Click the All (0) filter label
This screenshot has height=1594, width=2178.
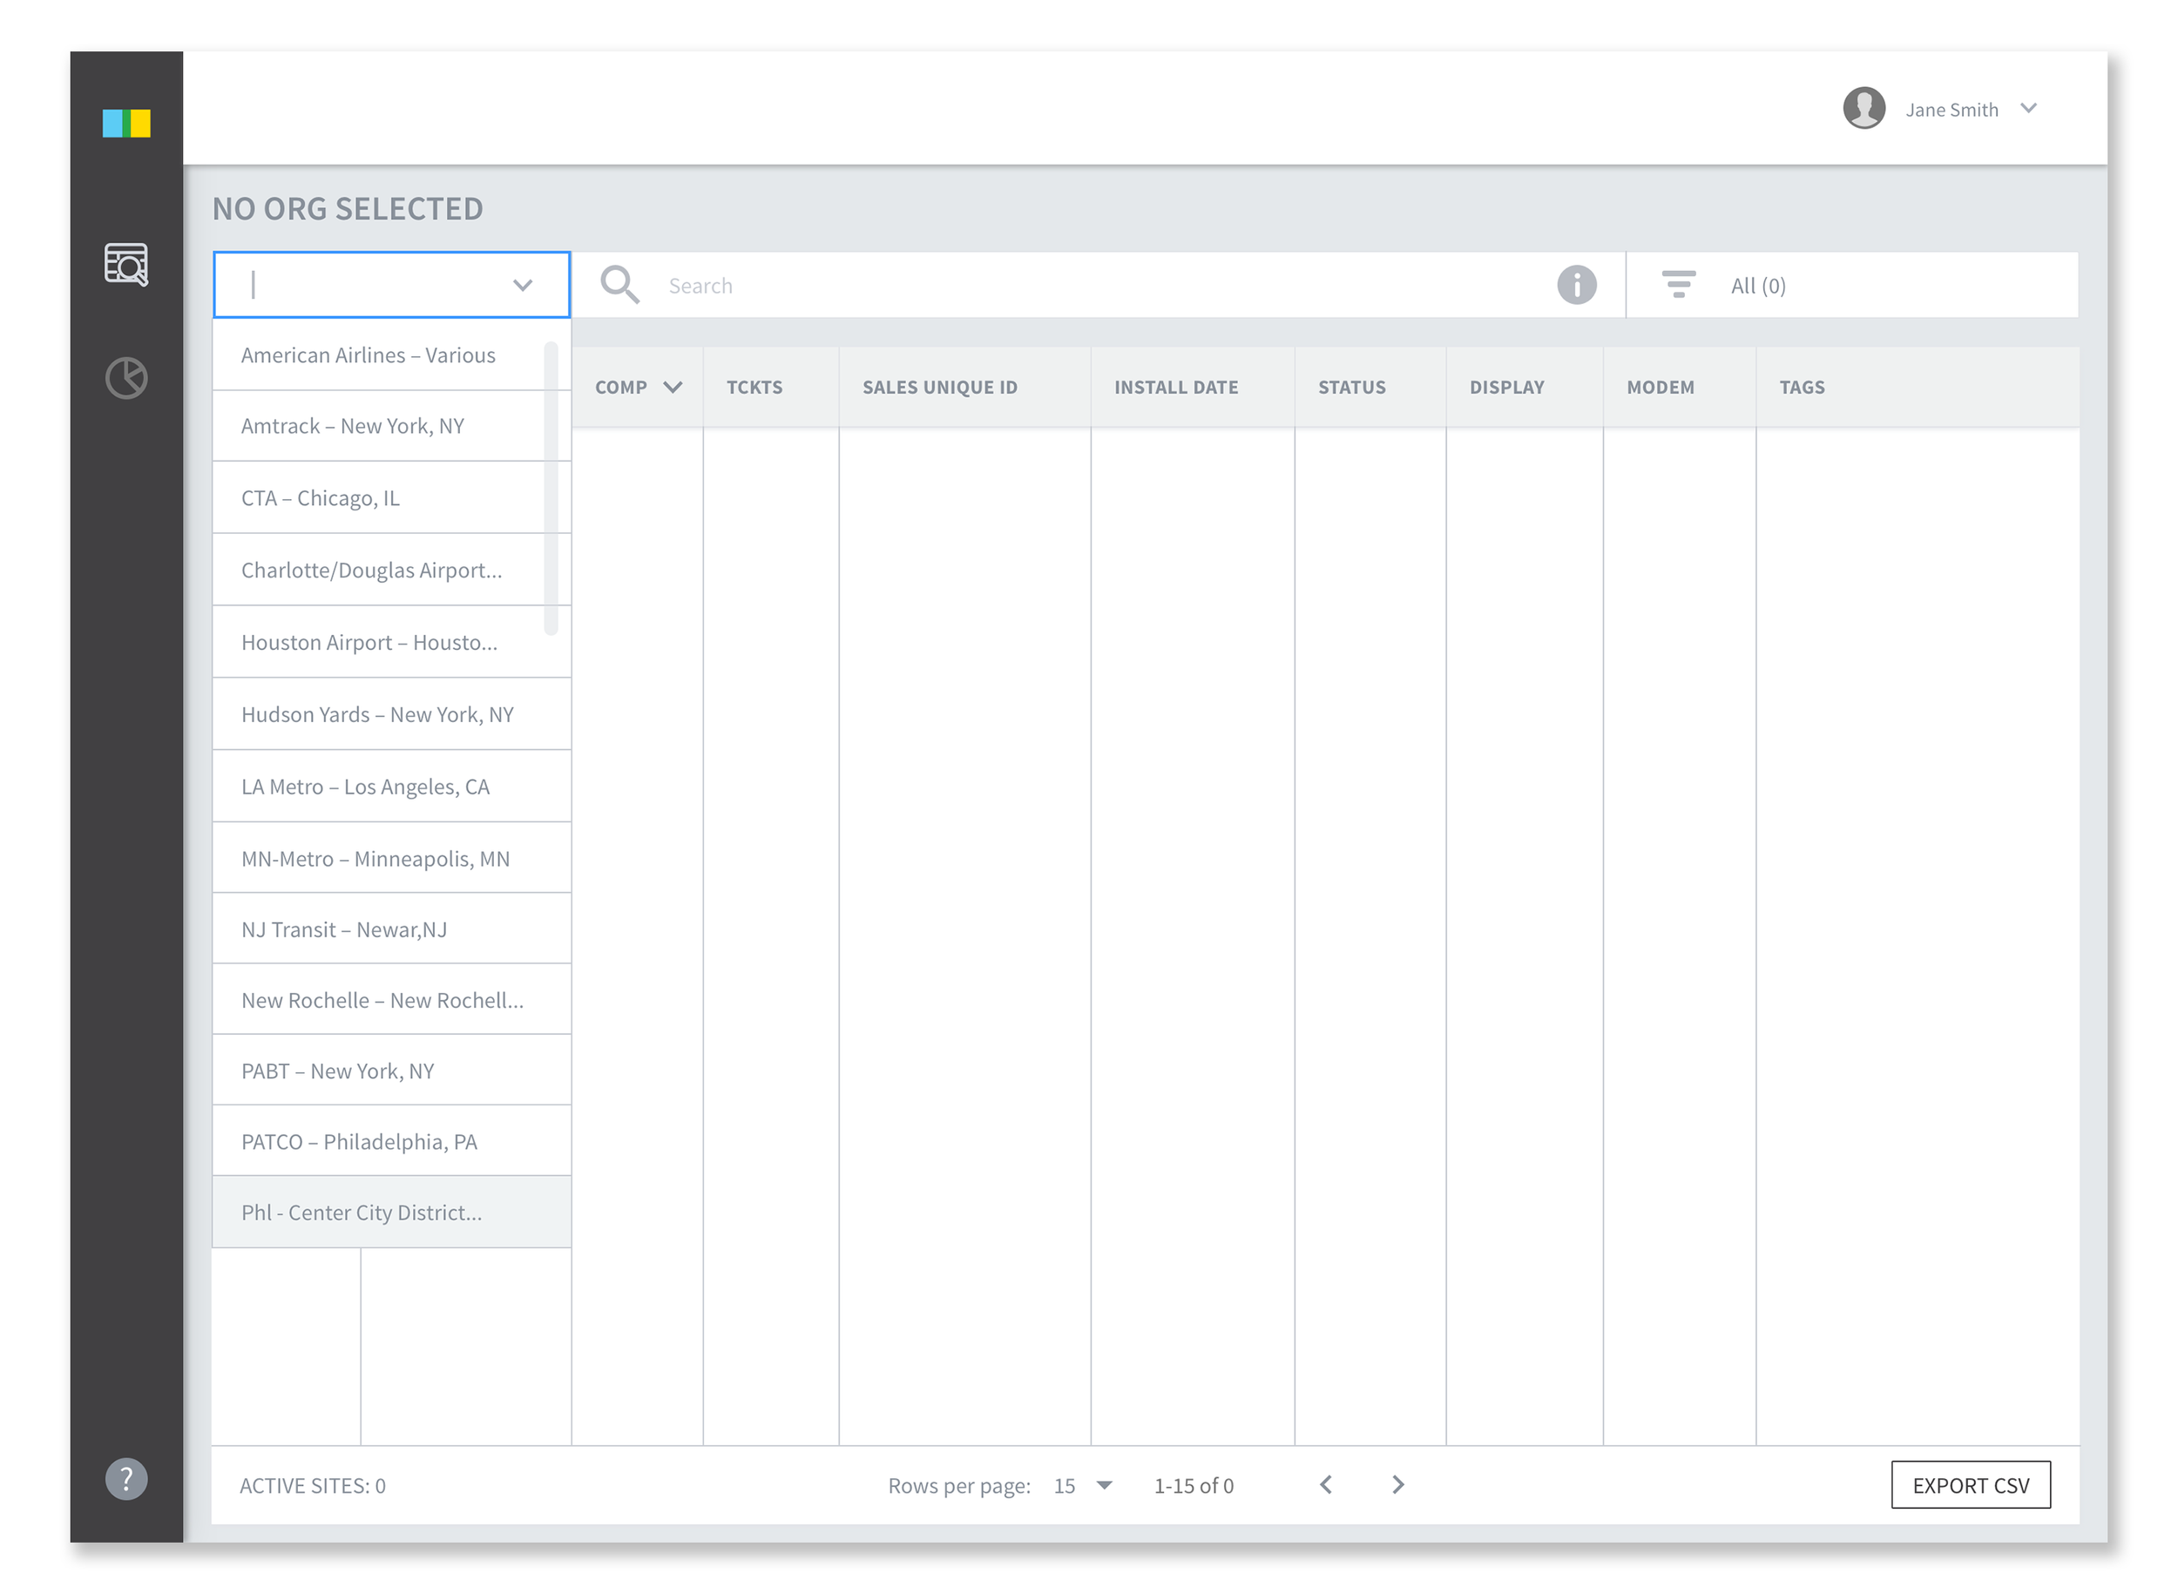[x=1757, y=286]
